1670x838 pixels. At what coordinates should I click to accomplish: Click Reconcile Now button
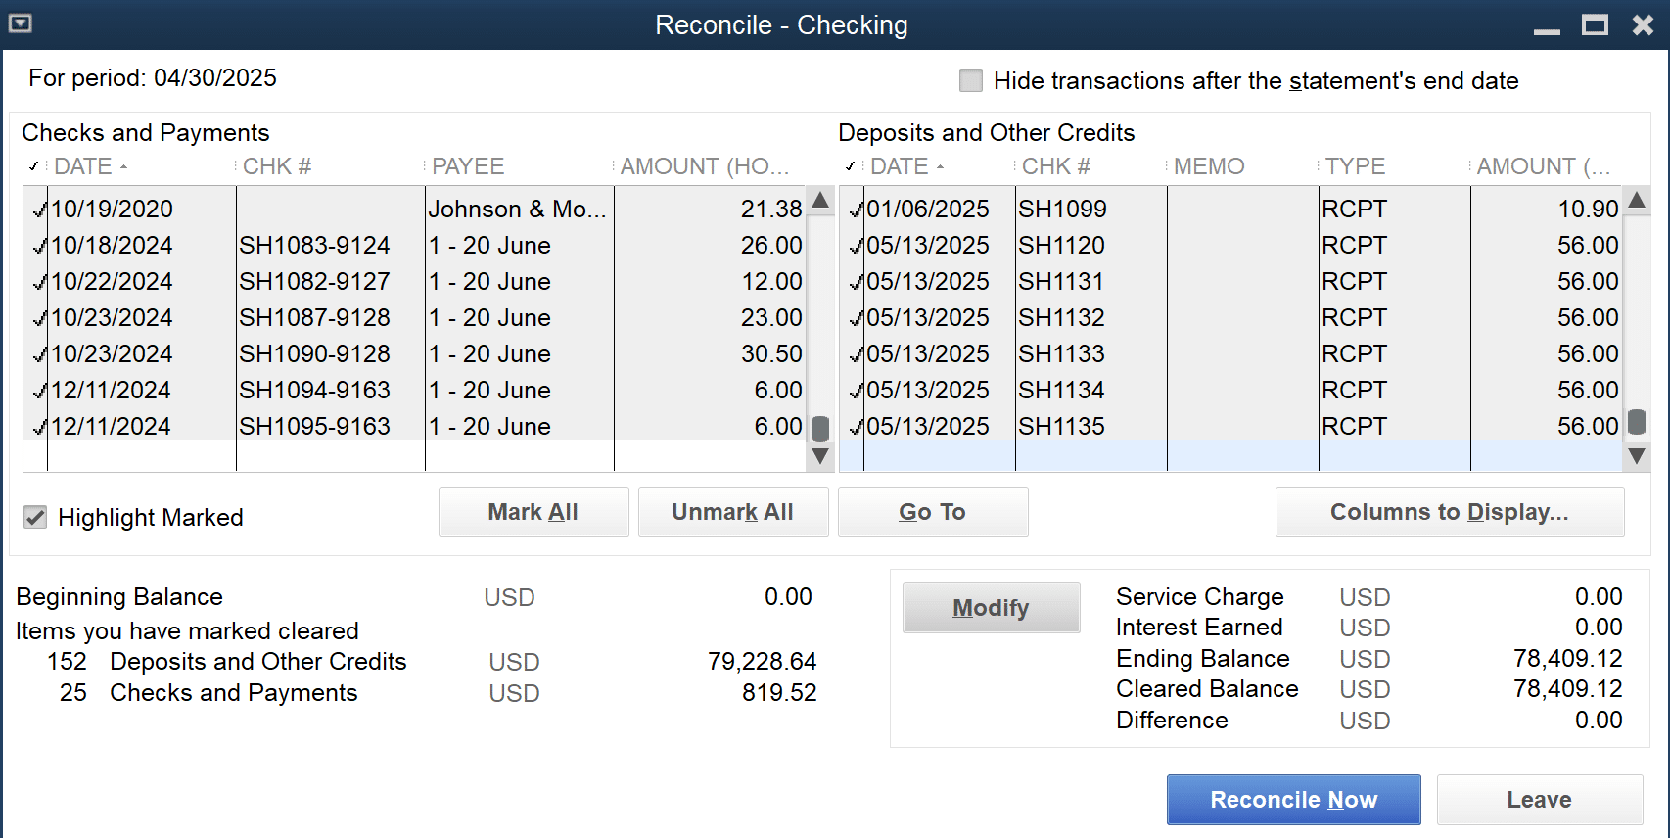click(x=1294, y=800)
